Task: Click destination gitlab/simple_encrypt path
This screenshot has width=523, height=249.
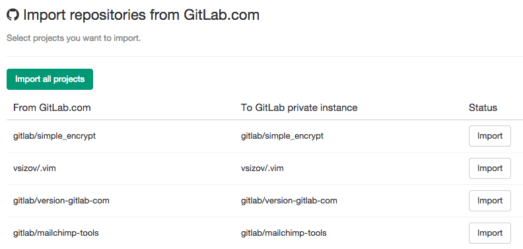Action: 282,136
